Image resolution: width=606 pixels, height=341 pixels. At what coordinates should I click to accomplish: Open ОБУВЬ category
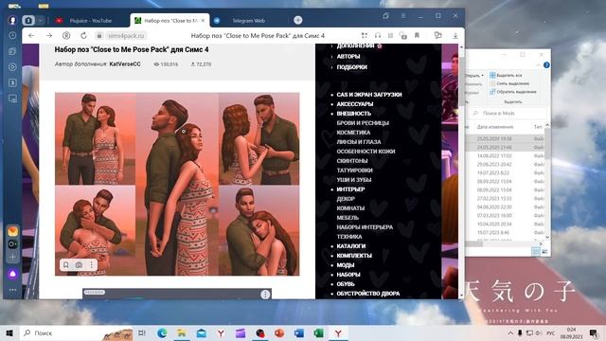click(346, 284)
